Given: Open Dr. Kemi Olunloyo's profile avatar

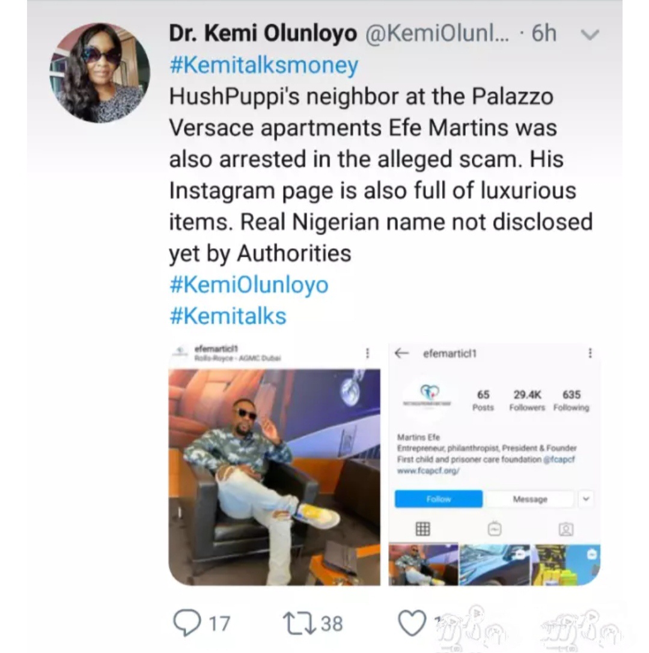Looking at the screenshot, I should [99, 73].
